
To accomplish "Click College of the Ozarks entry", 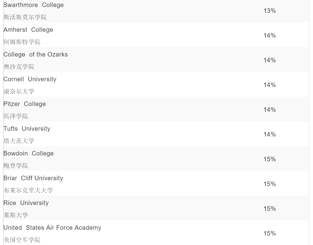I will click(x=36, y=55).
